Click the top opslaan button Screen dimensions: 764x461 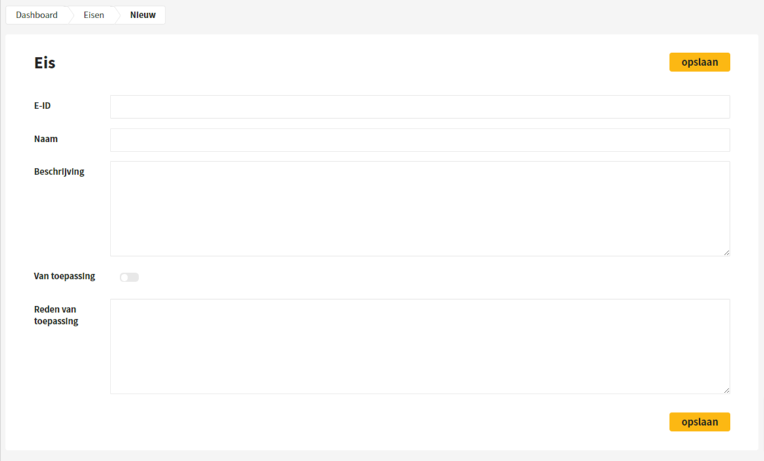pyautogui.click(x=699, y=62)
